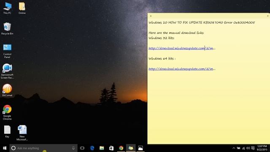Open the Windows 64 bits download link
Viewport: 270px width, 152px height.
tap(182, 69)
